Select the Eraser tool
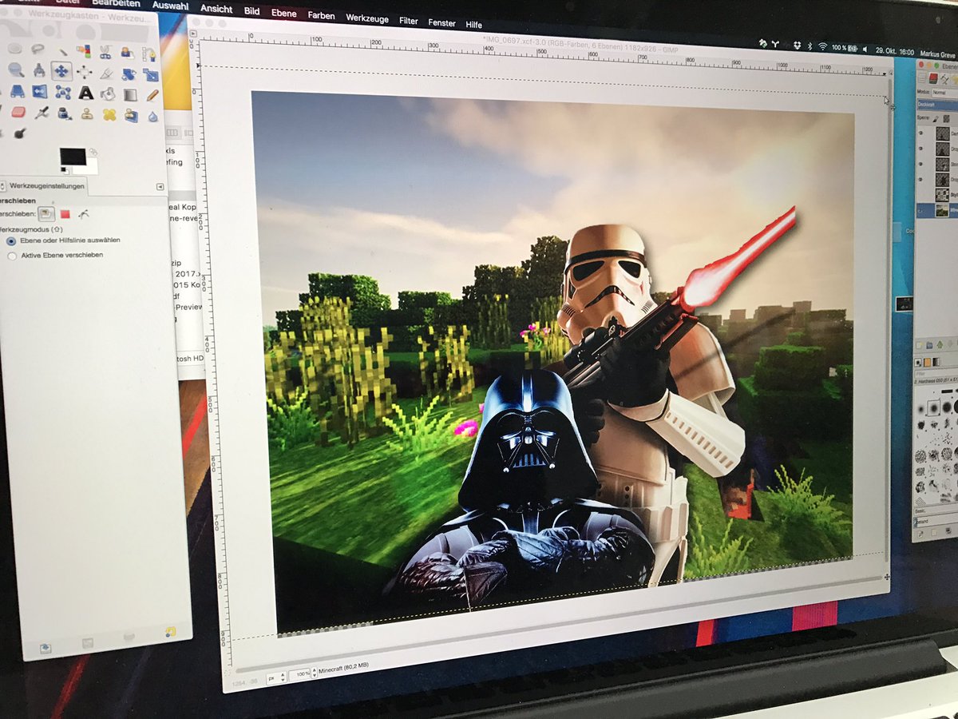 pyautogui.click(x=18, y=112)
